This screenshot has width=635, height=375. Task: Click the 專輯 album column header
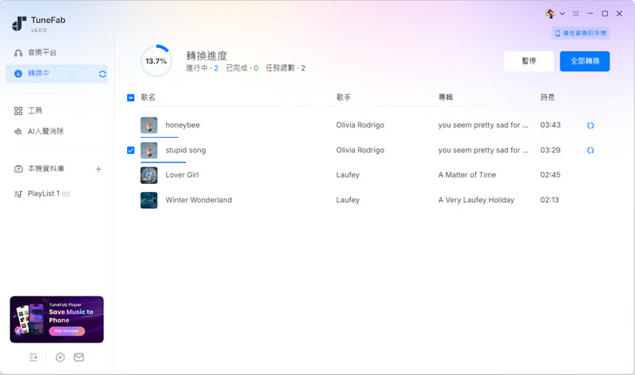(x=445, y=98)
